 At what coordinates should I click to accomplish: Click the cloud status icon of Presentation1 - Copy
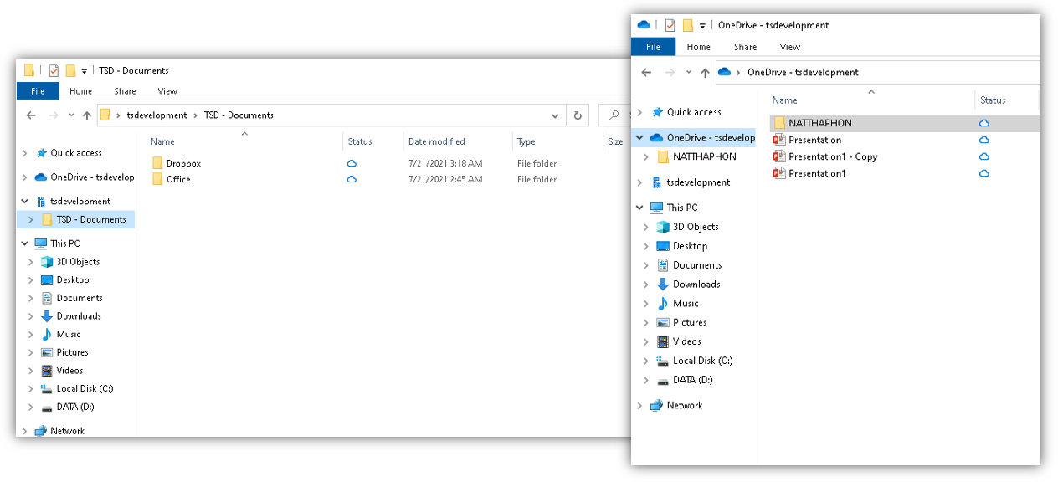(x=984, y=156)
